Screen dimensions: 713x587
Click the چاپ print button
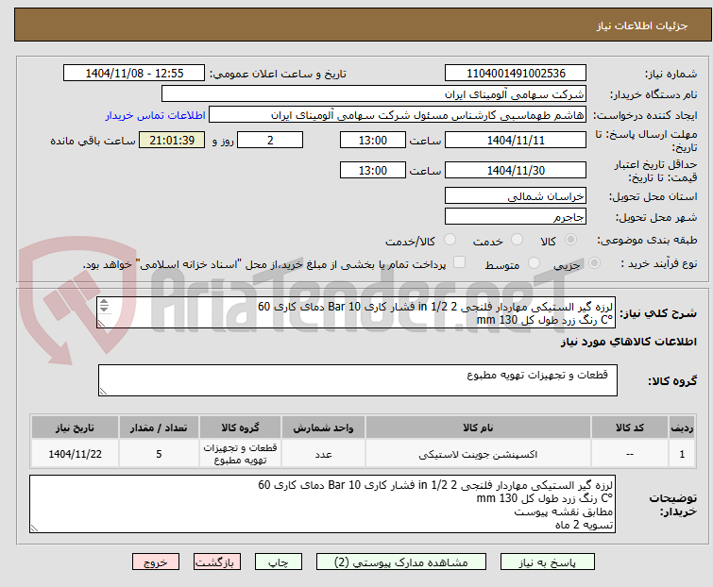click(x=278, y=562)
